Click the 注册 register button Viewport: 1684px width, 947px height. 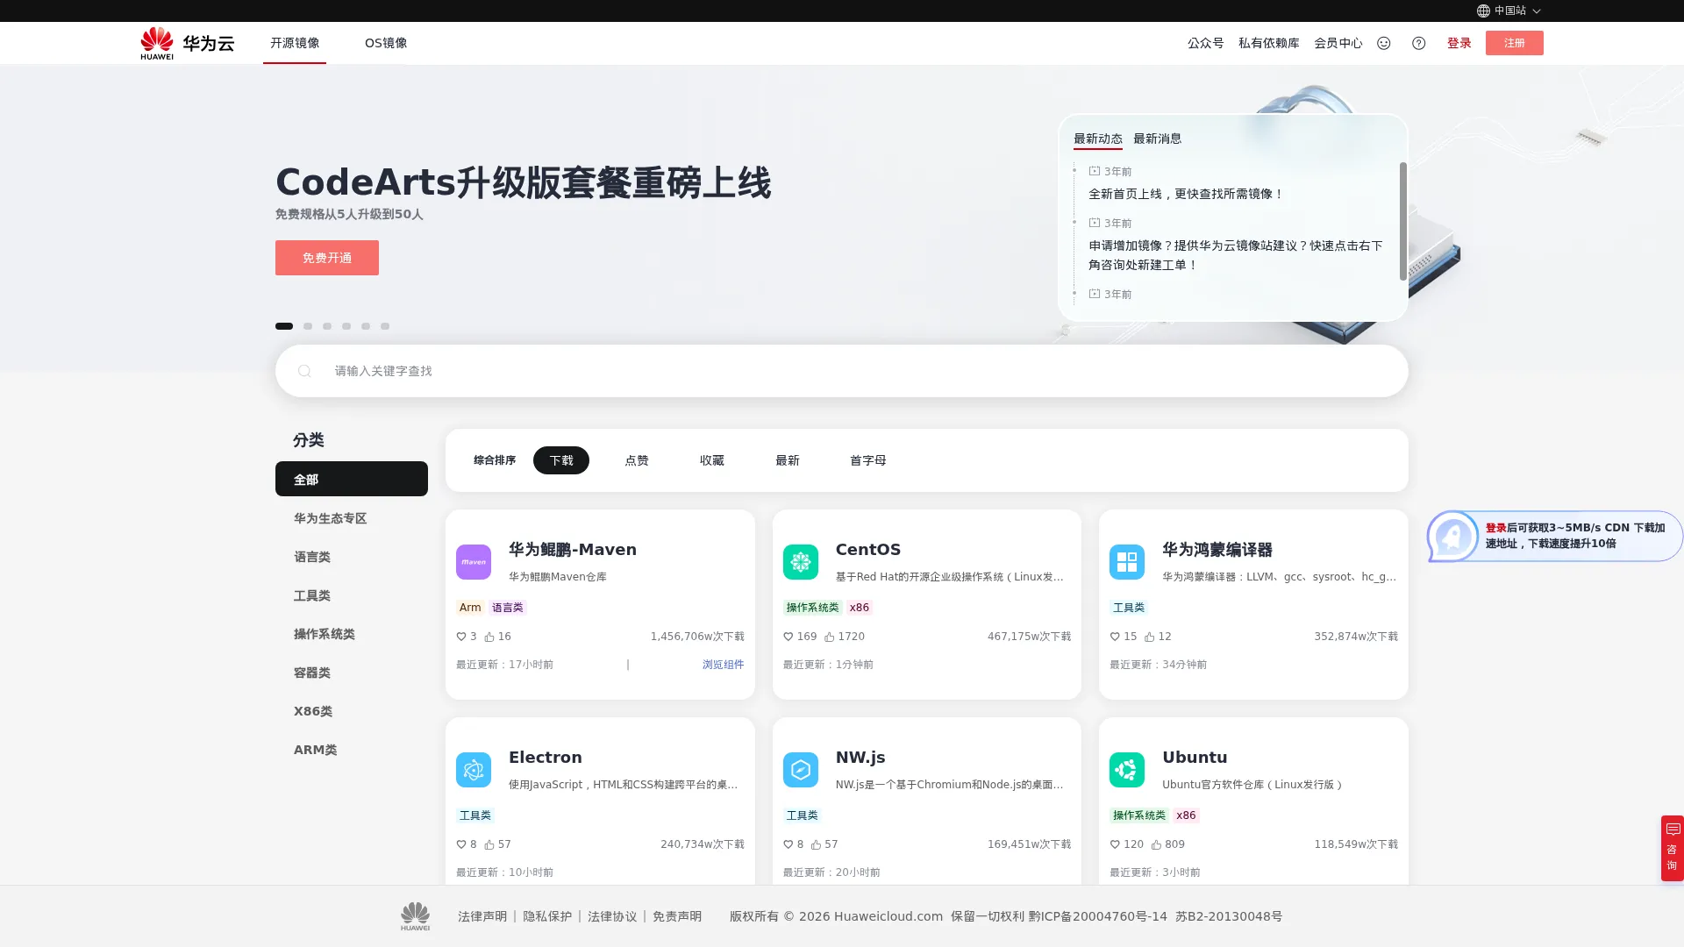[x=1515, y=43]
